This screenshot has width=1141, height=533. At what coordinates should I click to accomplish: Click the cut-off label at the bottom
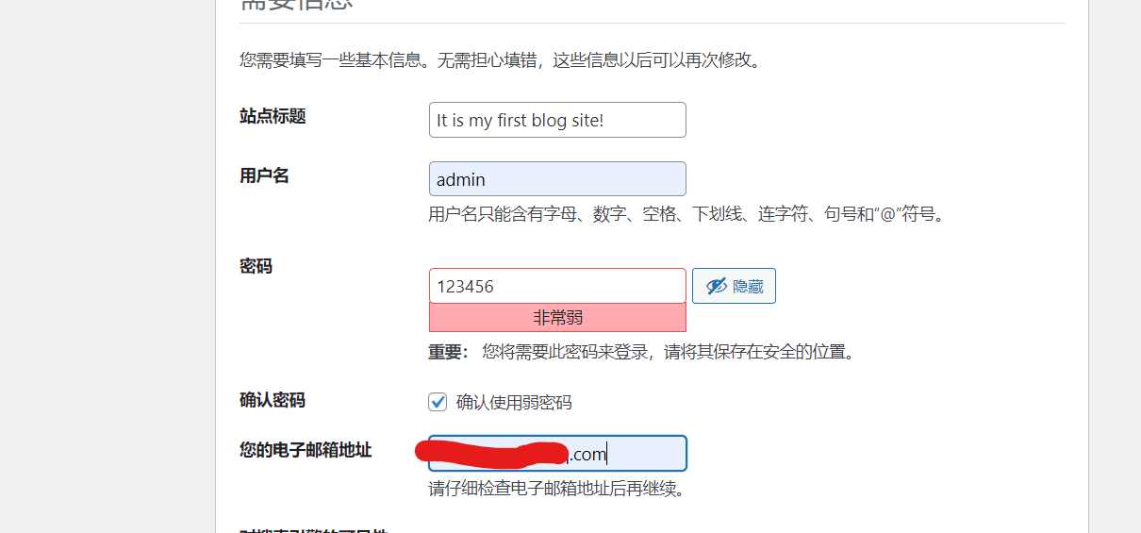tap(315, 529)
